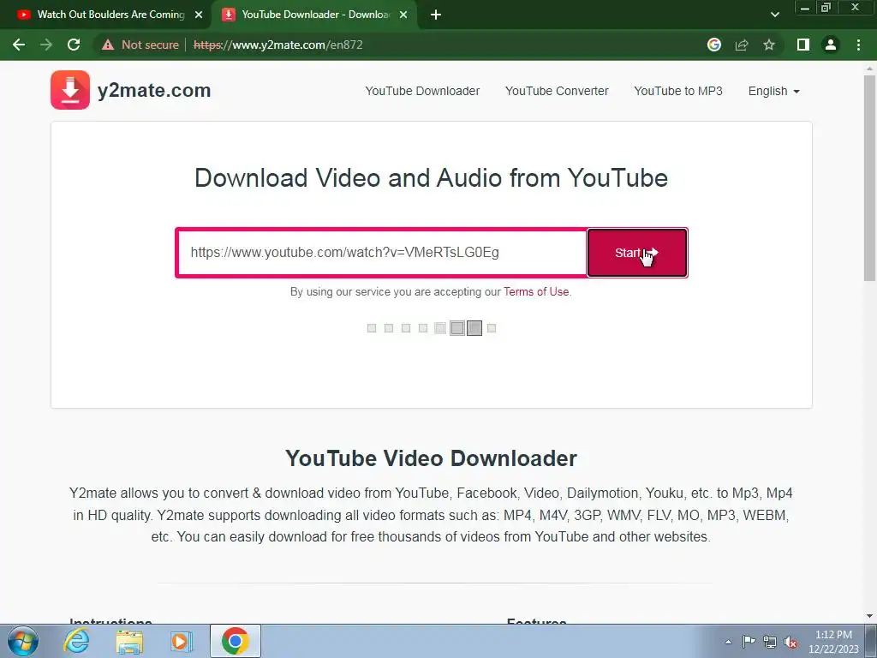Open the YouTube Converter nav link
This screenshot has height=658, width=877.
[557, 91]
